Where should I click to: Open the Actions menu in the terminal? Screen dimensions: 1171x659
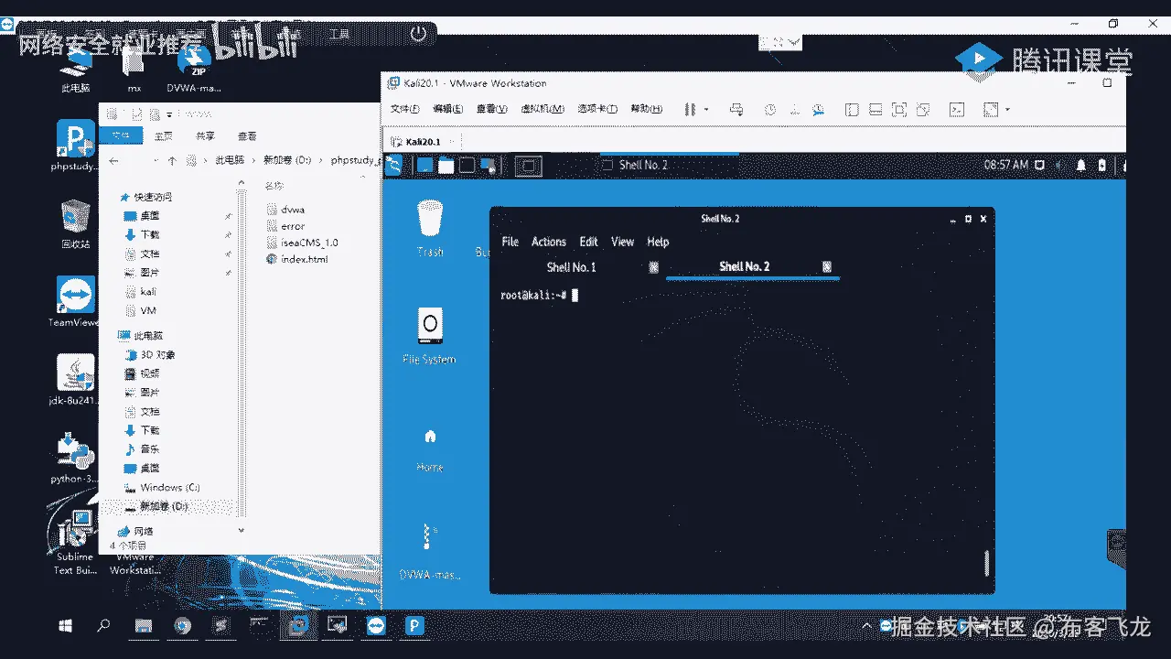(x=549, y=242)
